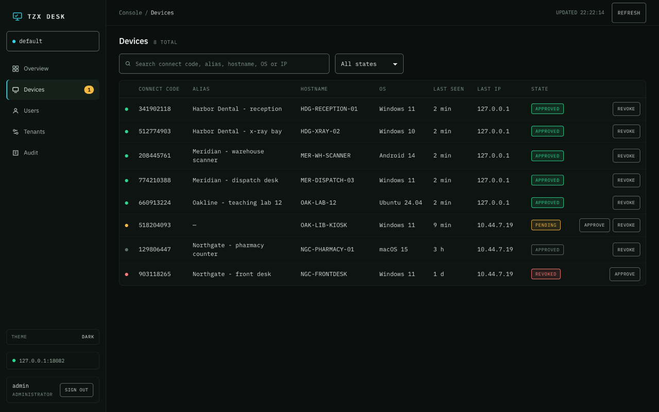This screenshot has width=659, height=412.
Task: Click the REVOKED state badge
Action: point(546,274)
